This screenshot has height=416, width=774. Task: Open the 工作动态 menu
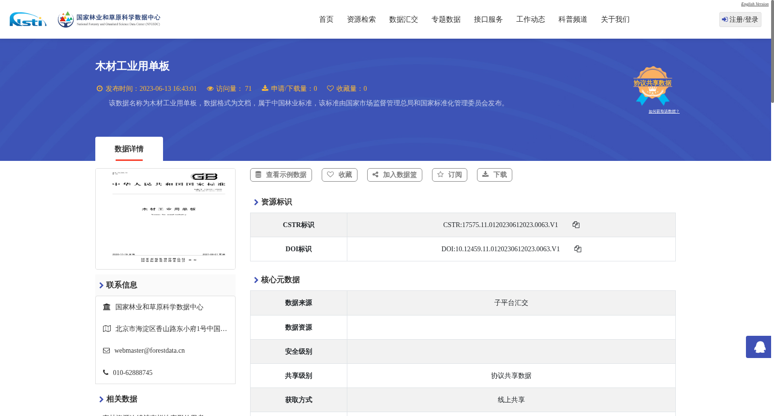tap(531, 19)
